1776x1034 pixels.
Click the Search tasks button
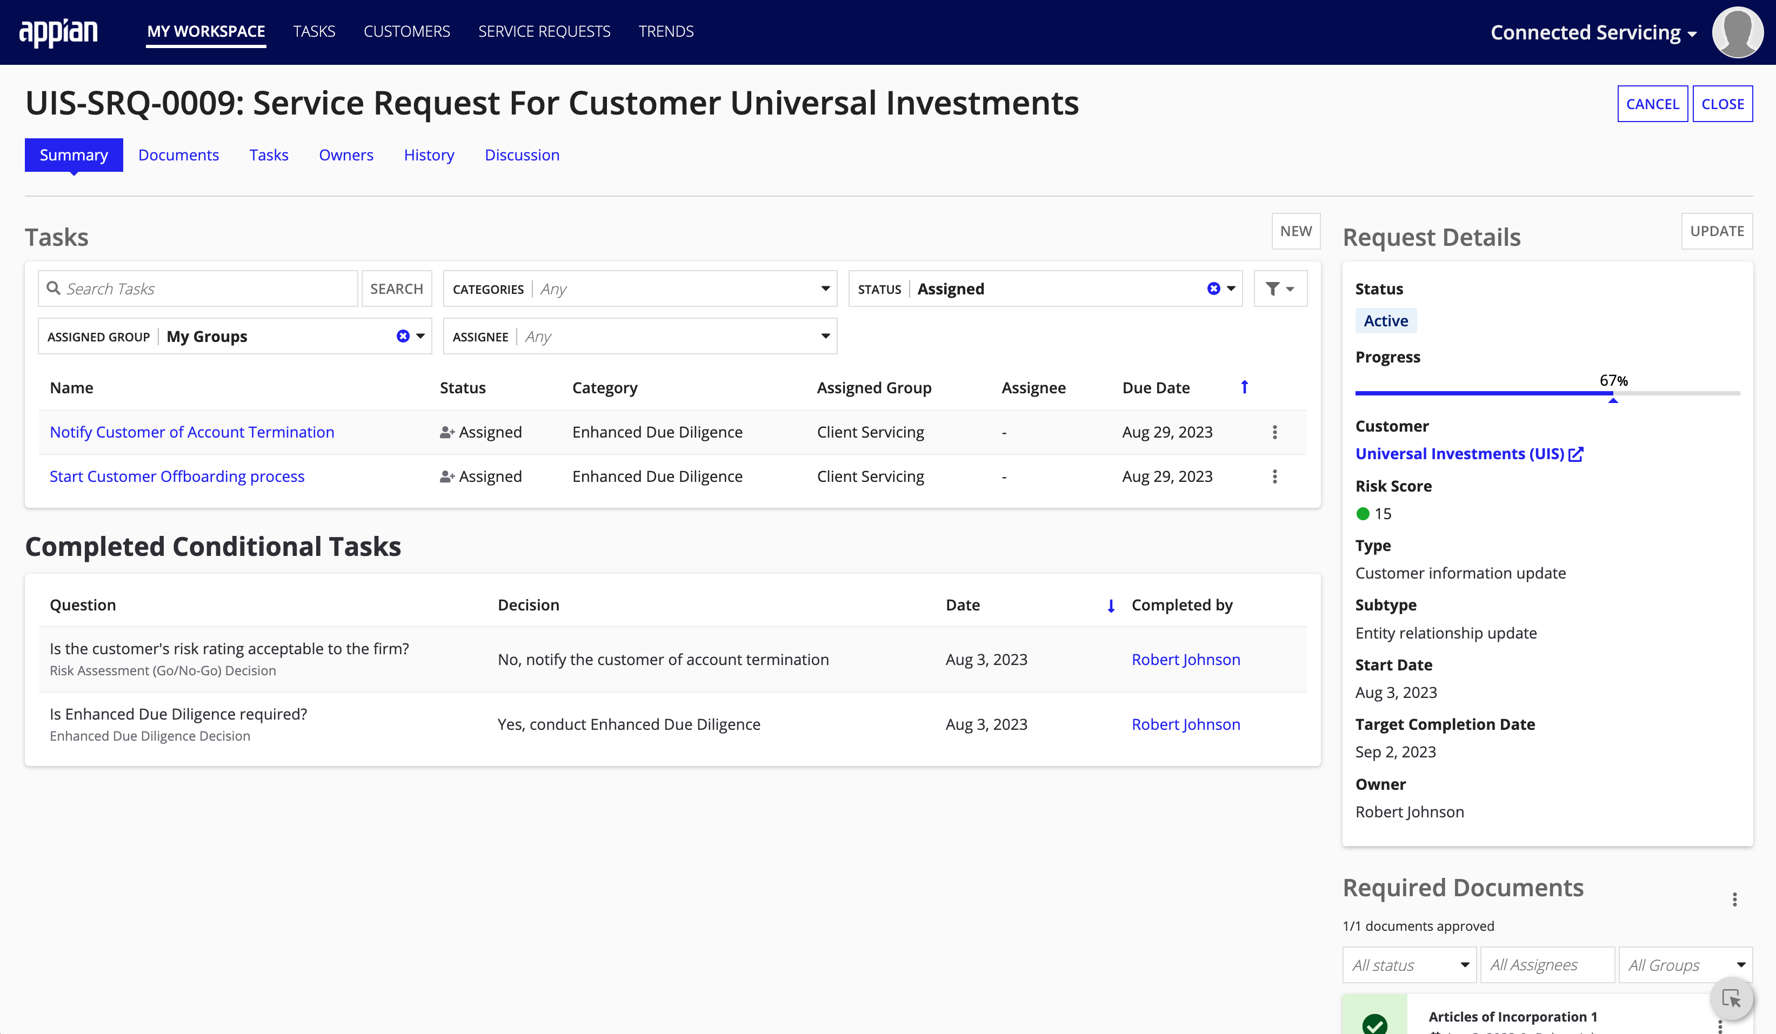pyautogui.click(x=397, y=289)
